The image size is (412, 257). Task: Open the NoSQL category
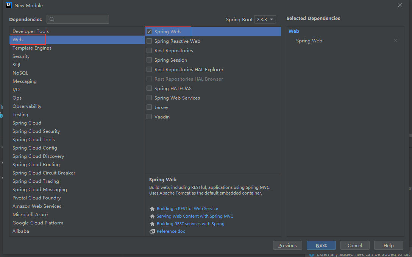click(x=77, y=73)
